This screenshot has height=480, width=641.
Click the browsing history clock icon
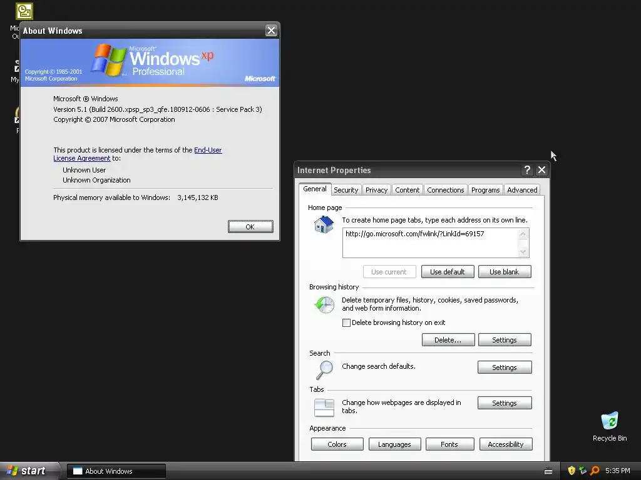pos(324,304)
